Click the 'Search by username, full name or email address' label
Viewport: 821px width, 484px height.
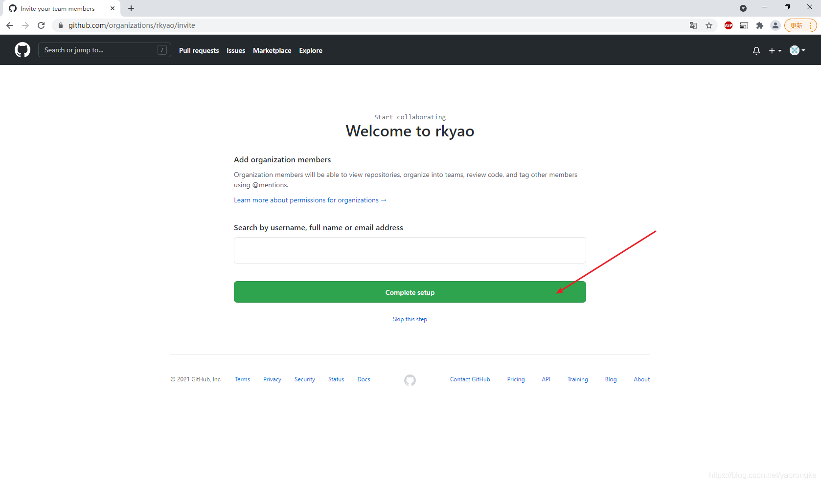(x=319, y=227)
